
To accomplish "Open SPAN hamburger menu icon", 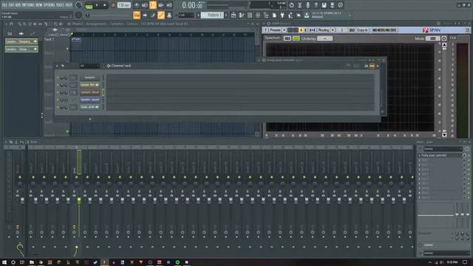I will point(468,30).
